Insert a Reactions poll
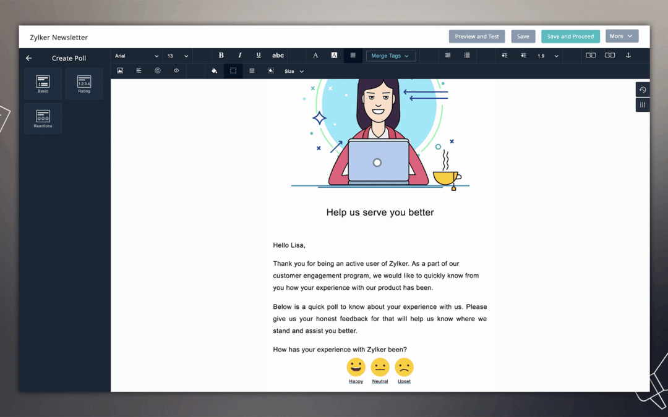 click(x=43, y=119)
